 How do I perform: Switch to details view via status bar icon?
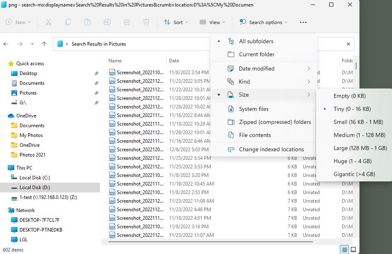pos(344,249)
